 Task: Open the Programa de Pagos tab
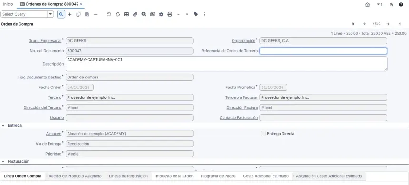point(218,176)
